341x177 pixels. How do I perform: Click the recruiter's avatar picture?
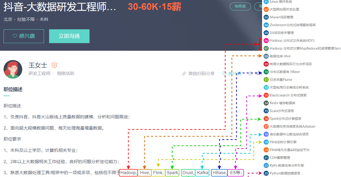coord(13,69)
